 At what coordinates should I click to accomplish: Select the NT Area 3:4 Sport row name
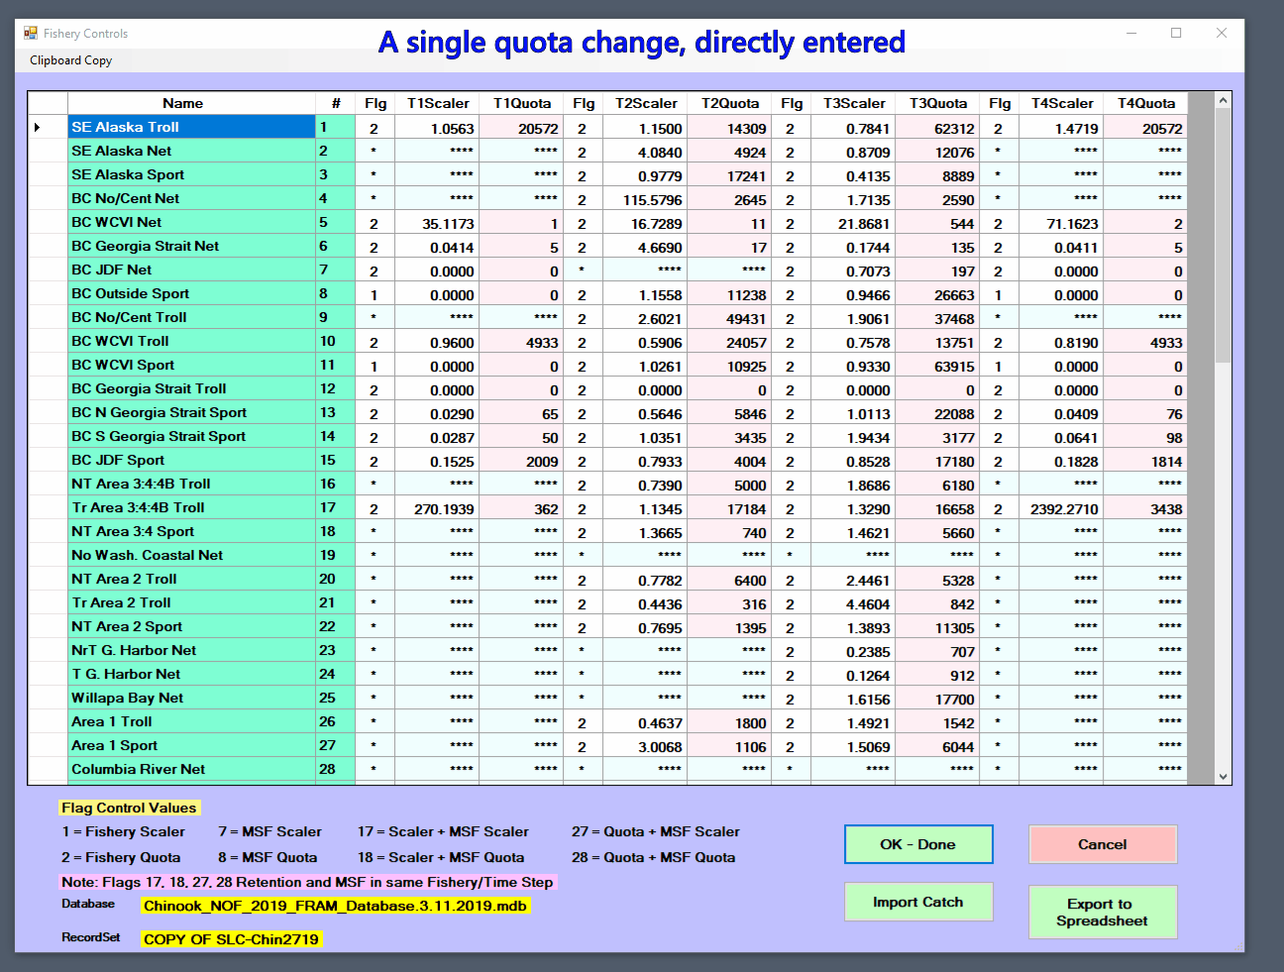point(191,531)
